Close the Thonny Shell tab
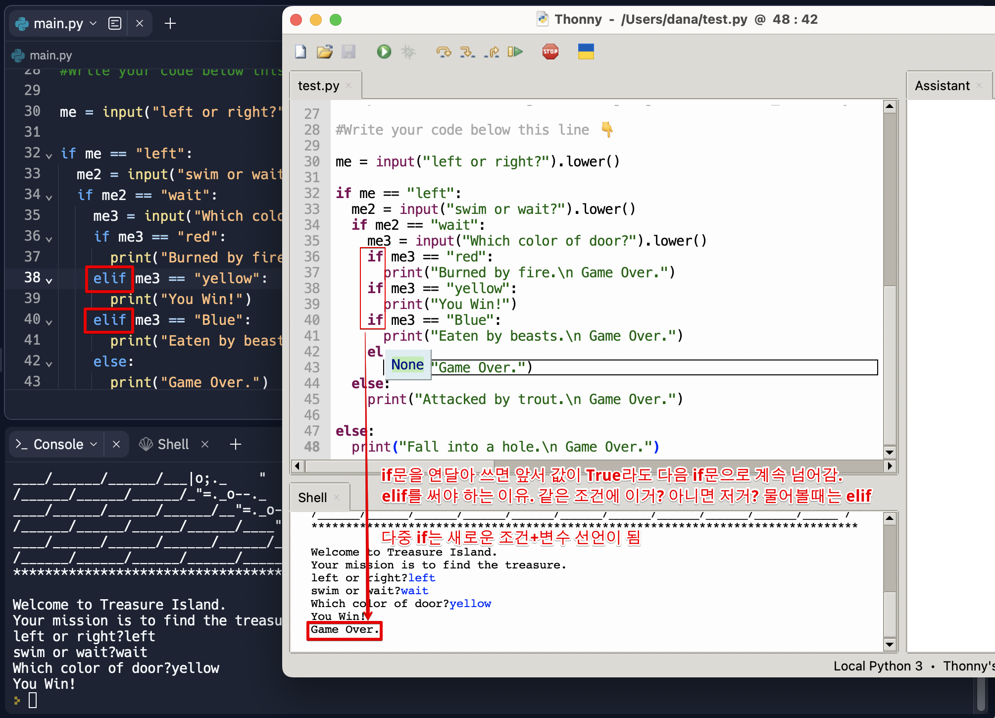Image resolution: width=995 pixels, height=718 pixels. click(x=337, y=497)
